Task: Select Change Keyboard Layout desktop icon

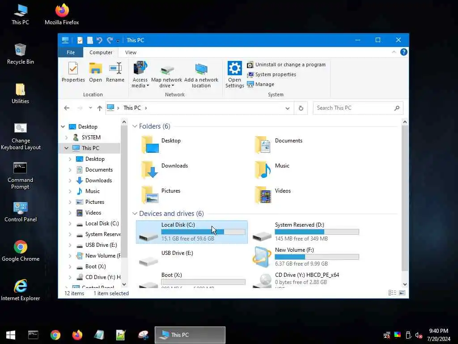Action: (21, 136)
